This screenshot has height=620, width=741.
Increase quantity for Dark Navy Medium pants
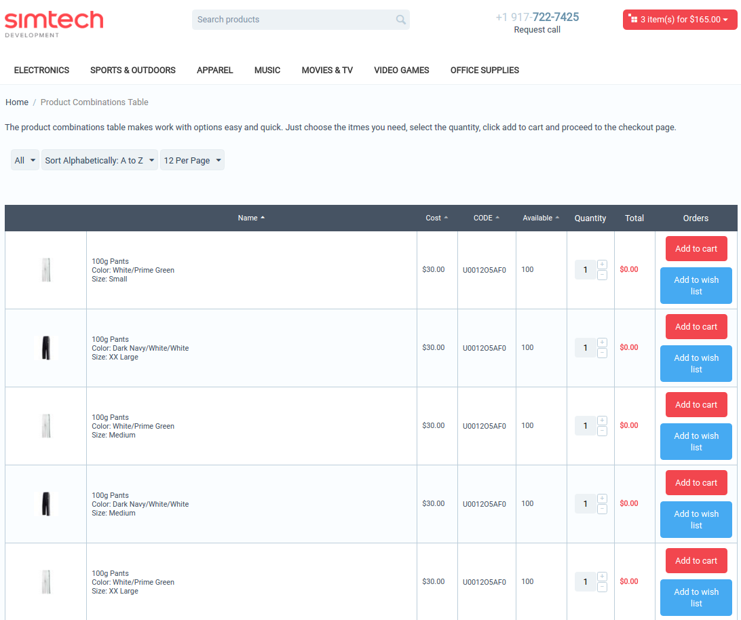602,498
